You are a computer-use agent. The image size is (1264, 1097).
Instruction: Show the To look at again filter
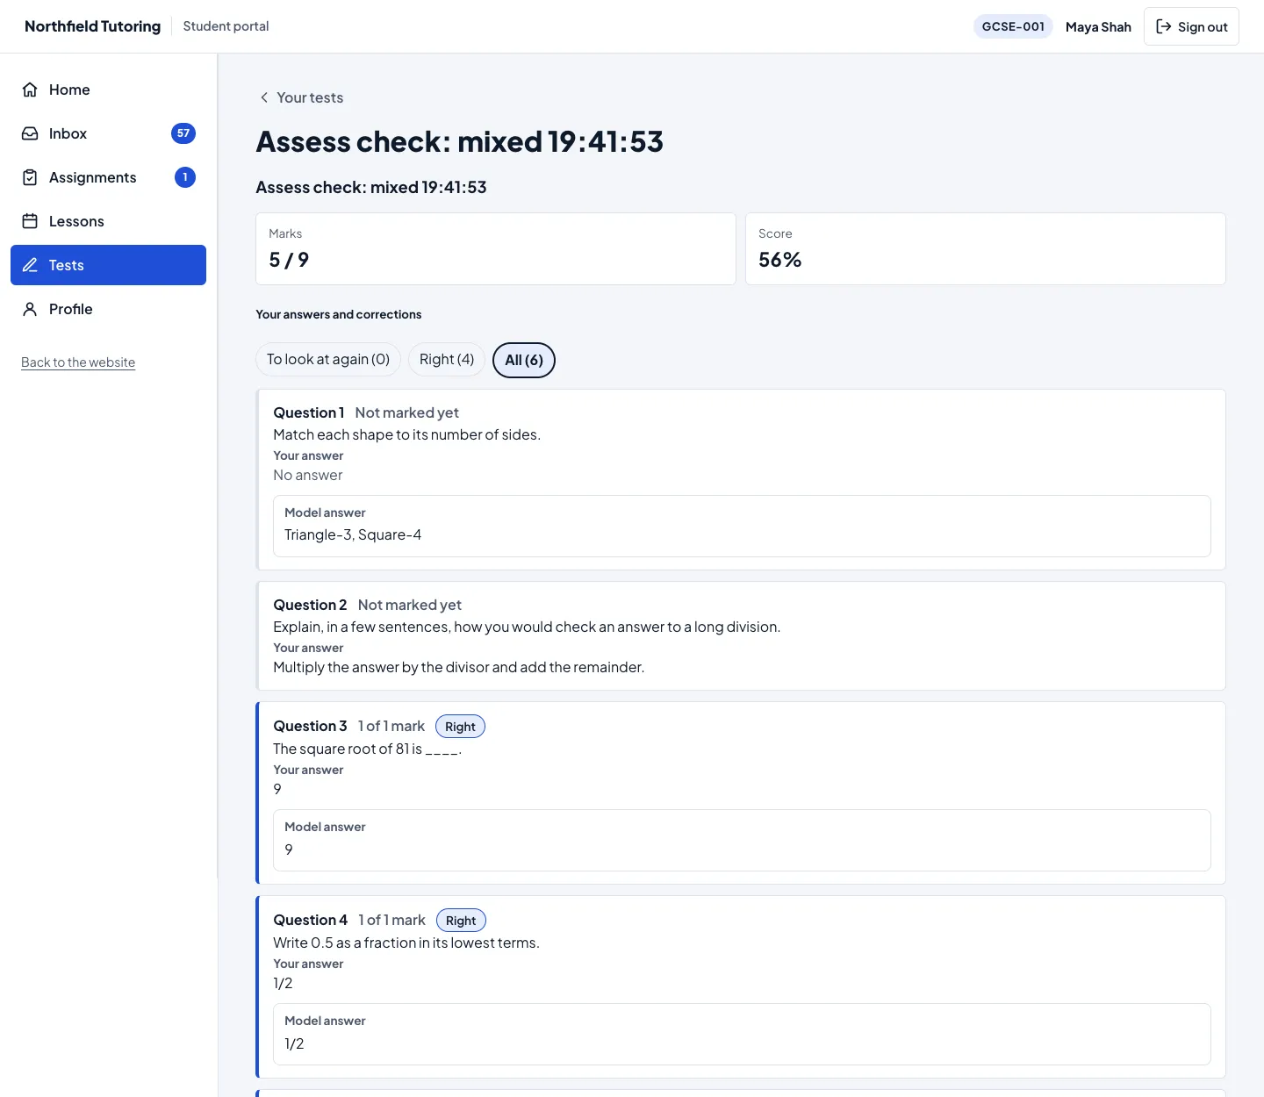coord(328,360)
